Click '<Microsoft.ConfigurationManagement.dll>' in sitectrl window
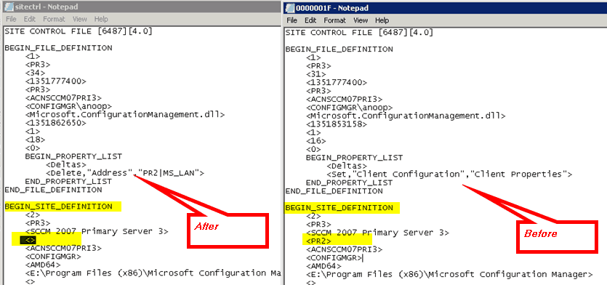The image size is (607, 285). (125, 115)
